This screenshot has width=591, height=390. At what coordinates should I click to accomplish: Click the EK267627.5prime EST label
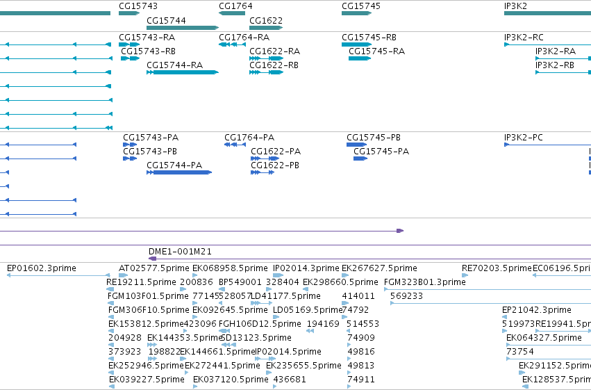click(380, 268)
